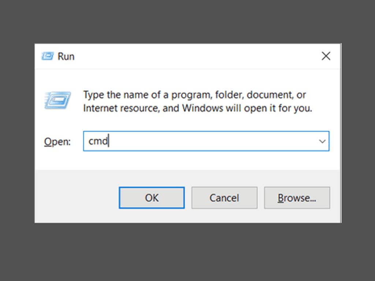Click the word "document" in the description
The width and height of the screenshot is (375, 281).
coord(268,95)
